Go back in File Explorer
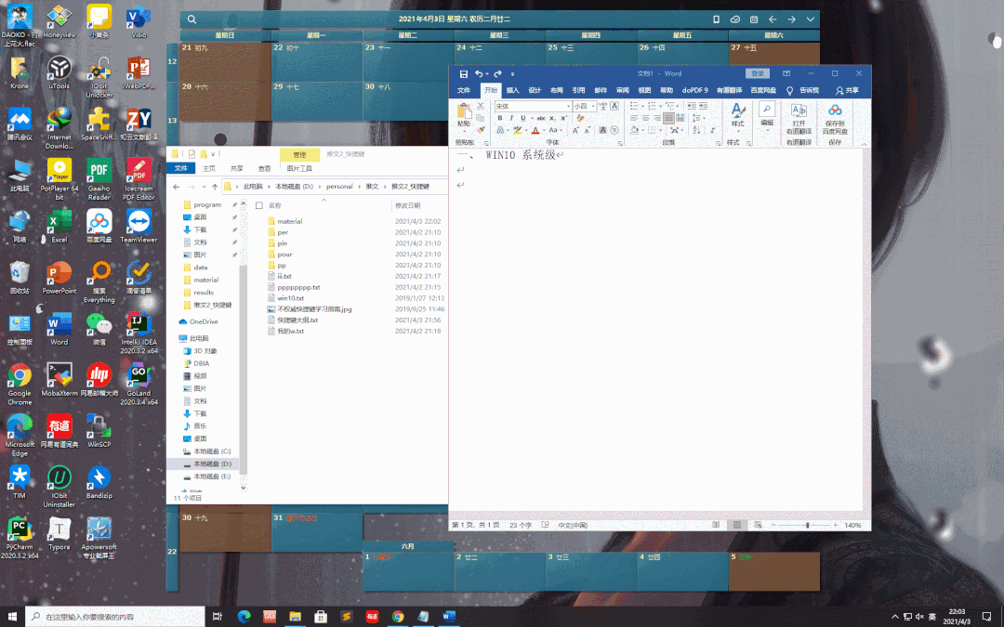 (177, 187)
